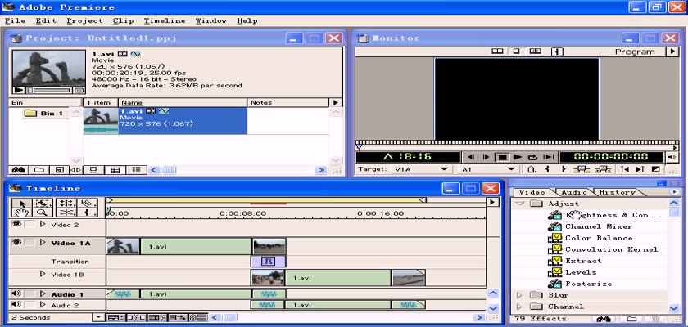Play the program in Monitor
This screenshot has width=688, height=327.
(518, 157)
